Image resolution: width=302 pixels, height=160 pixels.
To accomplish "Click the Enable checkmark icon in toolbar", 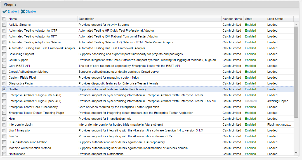I will coord(5,11).
